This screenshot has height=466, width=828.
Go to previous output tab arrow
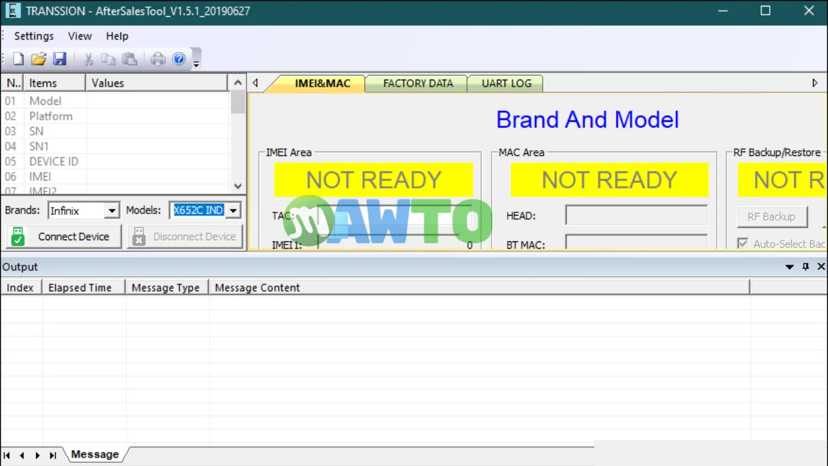pyautogui.click(x=22, y=456)
